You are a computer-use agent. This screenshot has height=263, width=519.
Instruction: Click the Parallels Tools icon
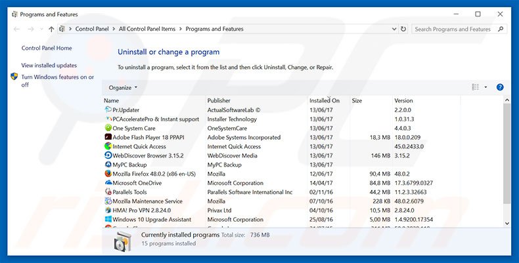coord(108,192)
